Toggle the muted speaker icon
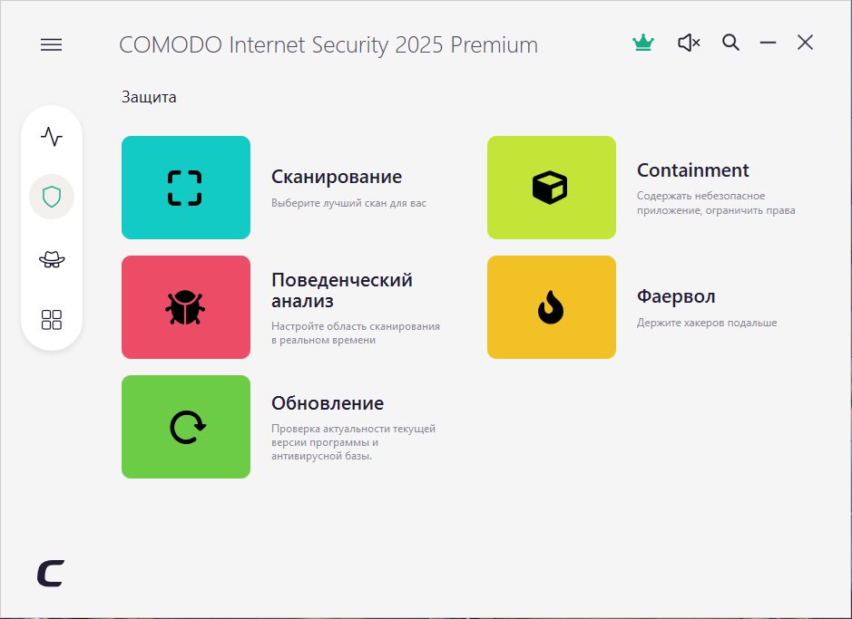 point(689,43)
